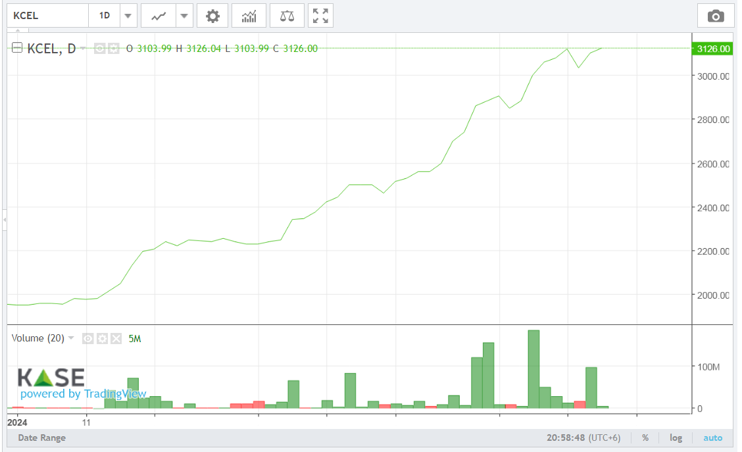Viewport: 742px width, 452px height.
Task: Remove the Volume indicator
Action: pyautogui.click(x=116, y=339)
